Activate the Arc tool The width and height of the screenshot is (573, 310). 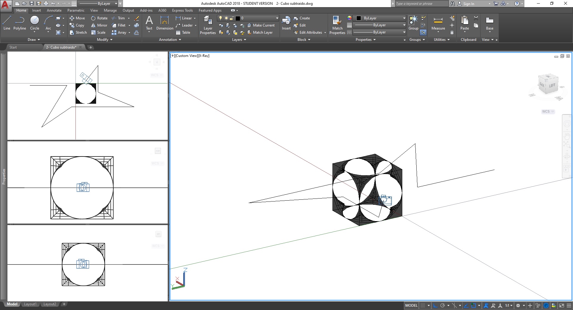coord(48,23)
